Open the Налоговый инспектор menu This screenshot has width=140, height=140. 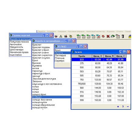(x=95, y=31)
